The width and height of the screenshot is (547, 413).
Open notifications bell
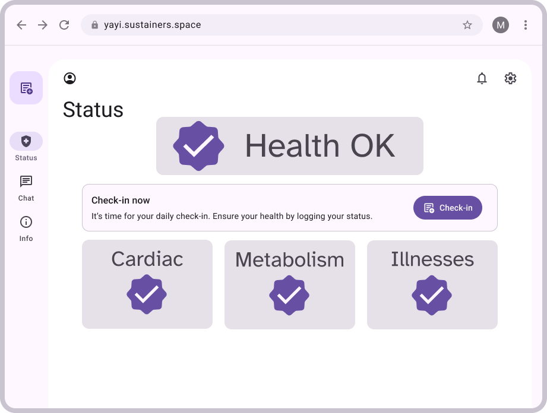[x=482, y=78]
